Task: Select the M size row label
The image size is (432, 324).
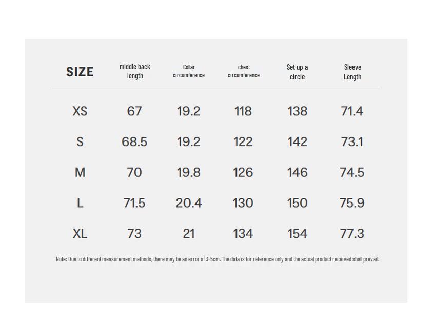Action: click(x=80, y=173)
